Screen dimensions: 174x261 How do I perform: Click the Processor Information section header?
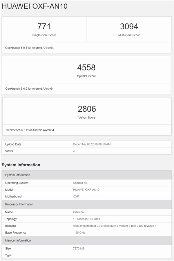click(87, 204)
